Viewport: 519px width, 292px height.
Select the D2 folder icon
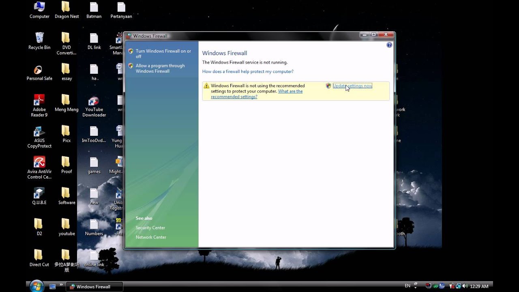39,227
